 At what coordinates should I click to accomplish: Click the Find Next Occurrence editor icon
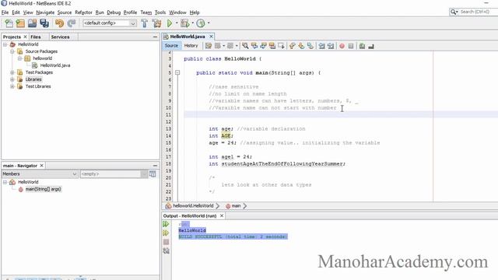(x=263, y=46)
